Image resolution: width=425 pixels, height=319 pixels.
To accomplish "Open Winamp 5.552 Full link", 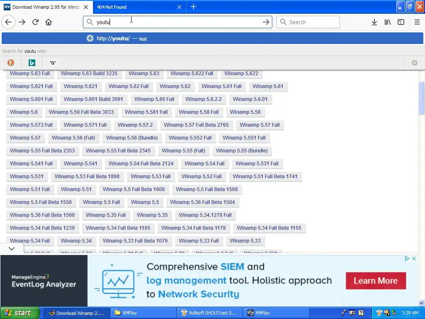I will pyautogui.click(x=190, y=138).
